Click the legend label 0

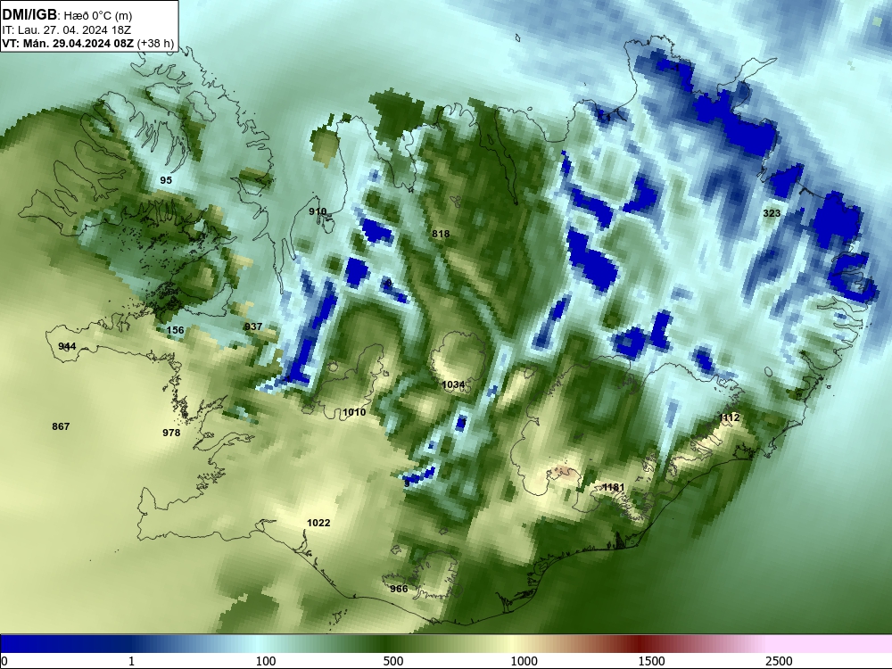click(x=4, y=661)
